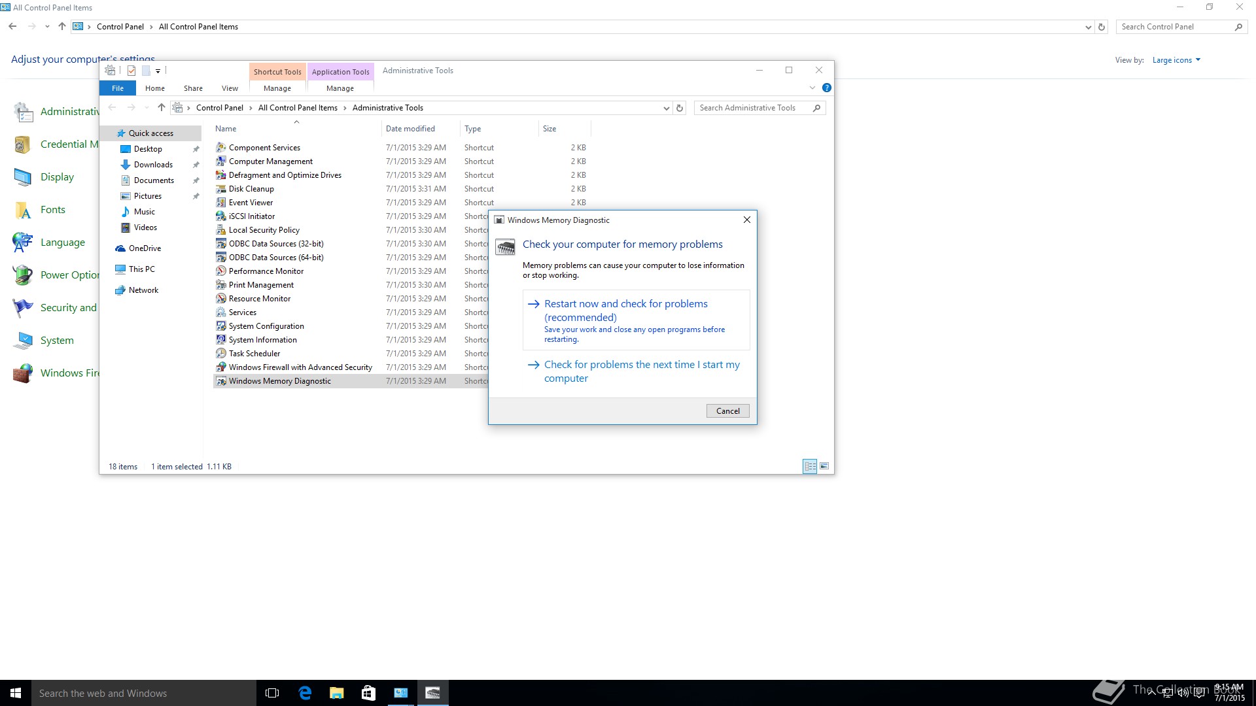Open Application Tools Manage tab

pos(340,88)
